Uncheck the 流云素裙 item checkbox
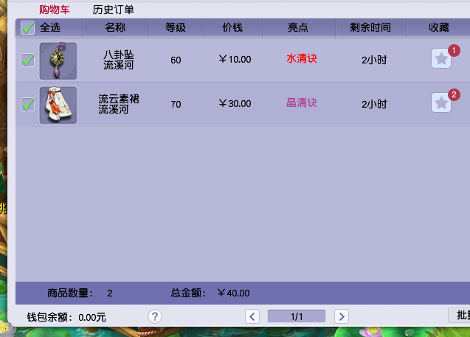Image resolution: width=470 pixels, height=337 pixels. (27, 104)
